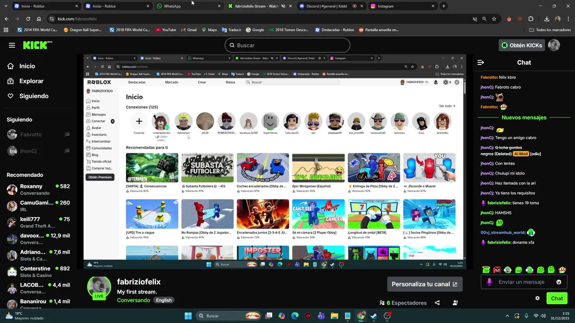This screenshot has width=575, height=323.
Task: Open chat settings gear icon
Action: (x=537, y=298)
